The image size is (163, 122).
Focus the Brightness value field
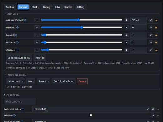139,28
